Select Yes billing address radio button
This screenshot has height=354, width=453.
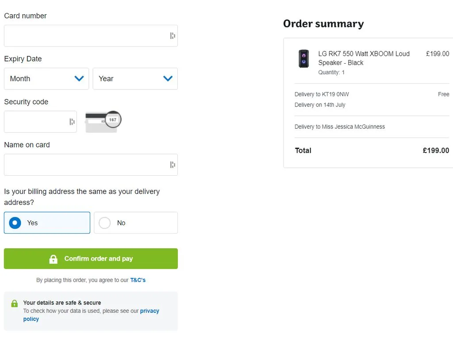coord(15,223)
